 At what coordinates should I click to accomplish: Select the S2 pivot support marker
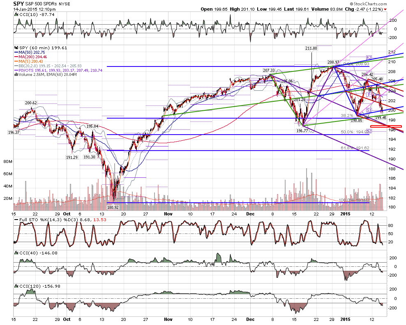coord(369,131)
